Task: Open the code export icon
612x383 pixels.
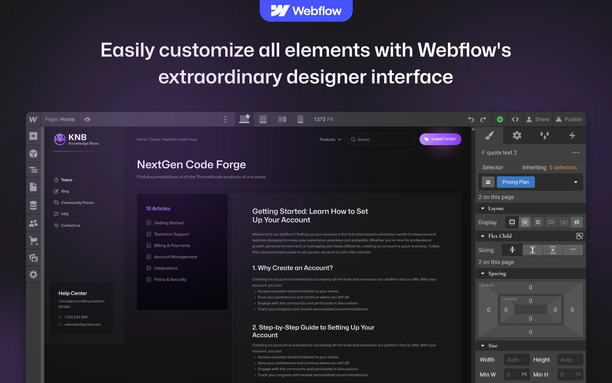Action: (515, 120)
